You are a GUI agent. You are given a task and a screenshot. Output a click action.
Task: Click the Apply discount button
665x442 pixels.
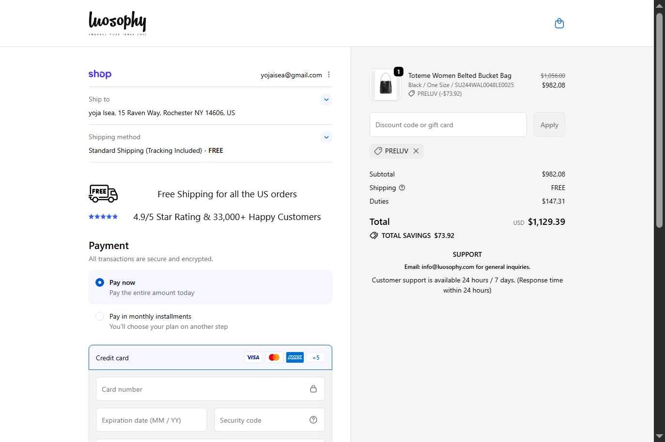point(549,125)
